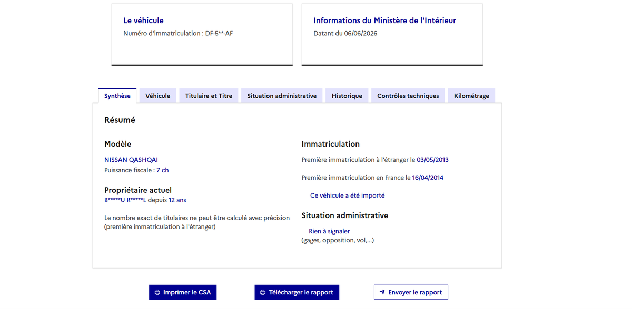Go to the Situation administrative tab
The width and height of the screenshot is (632, 309).
(282, 96)
